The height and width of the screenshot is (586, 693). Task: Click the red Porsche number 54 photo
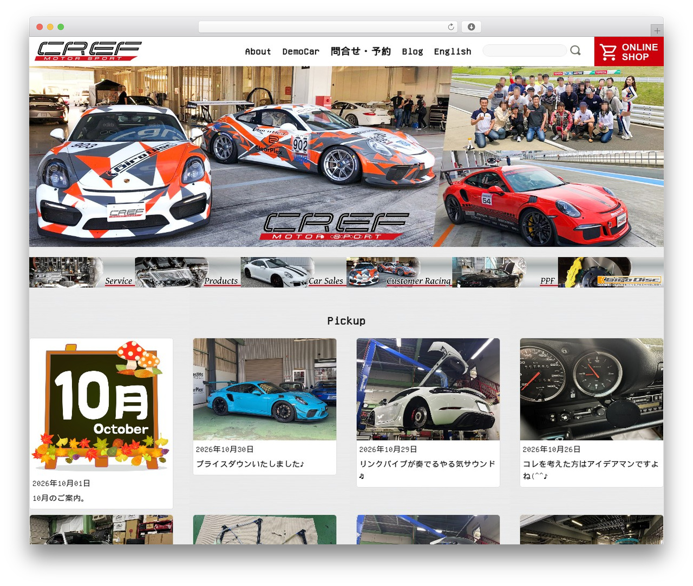[550, 199]
